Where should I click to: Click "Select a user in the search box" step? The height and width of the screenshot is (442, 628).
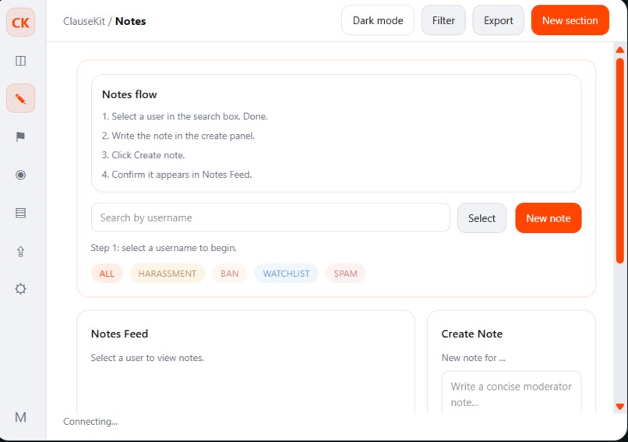[x=185, y=117]
